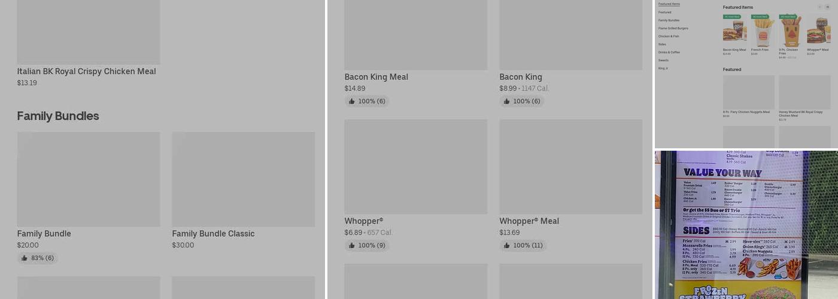Open the Italian BK Royal Crispy Chicken Meal
The width and height of the screenshot is (838, 299).
point(86,72)
